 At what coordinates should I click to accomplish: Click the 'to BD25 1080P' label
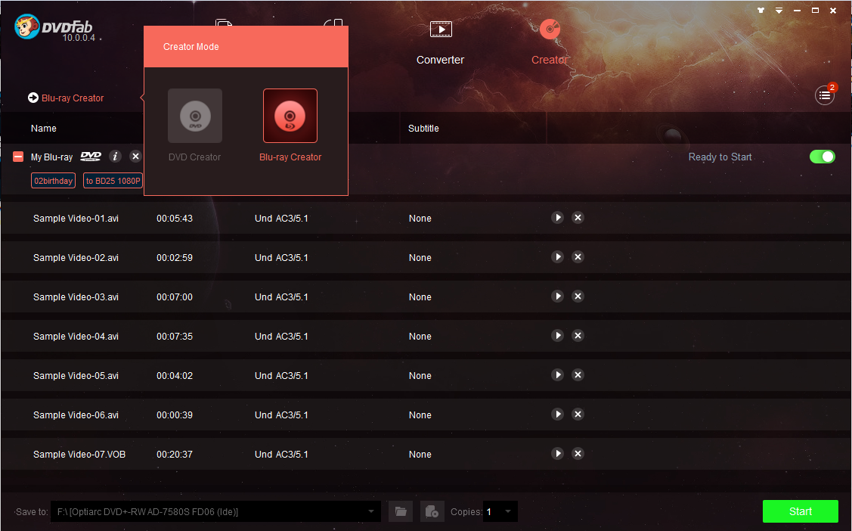tap(112, 181)
